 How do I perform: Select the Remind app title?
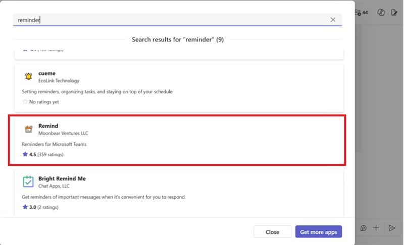pyautogui.click(x=48, y=126)
